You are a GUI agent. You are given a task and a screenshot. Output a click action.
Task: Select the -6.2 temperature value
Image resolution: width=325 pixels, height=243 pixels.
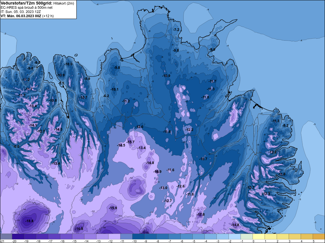coord(106,96)
